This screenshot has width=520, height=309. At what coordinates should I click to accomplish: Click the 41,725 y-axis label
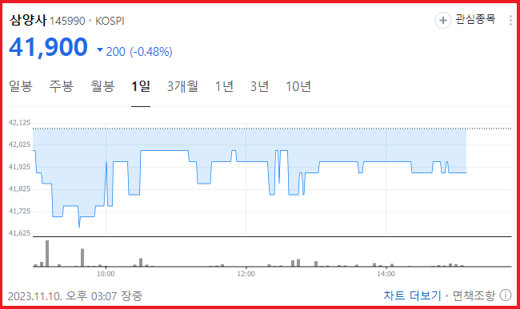point(19,211)
